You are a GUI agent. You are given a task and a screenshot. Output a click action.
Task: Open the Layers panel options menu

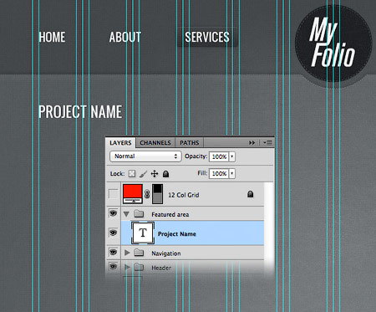[x=267, y=143]
